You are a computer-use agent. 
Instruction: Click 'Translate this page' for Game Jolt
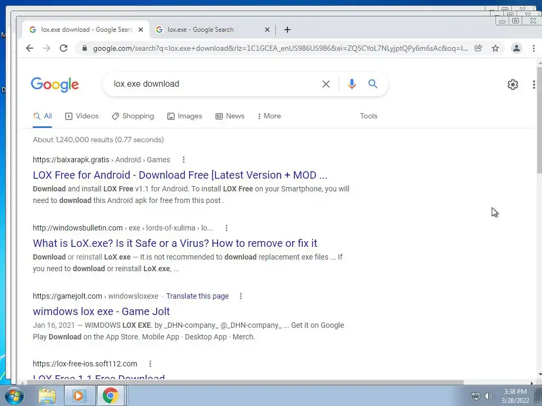[x=197, y=296]
